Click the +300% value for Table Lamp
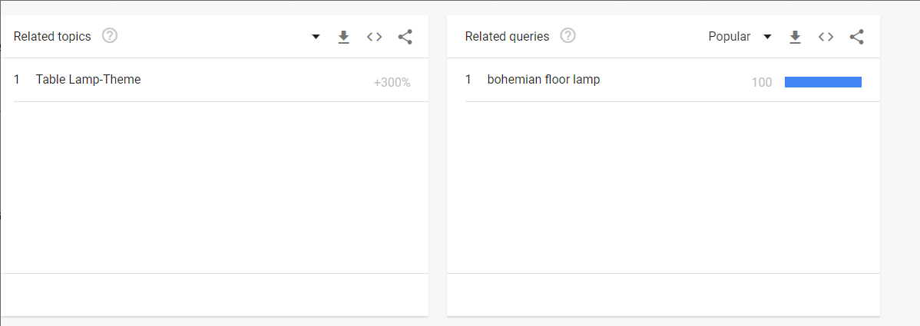This screenshot has height=326, width=920. tap(392, 83)
